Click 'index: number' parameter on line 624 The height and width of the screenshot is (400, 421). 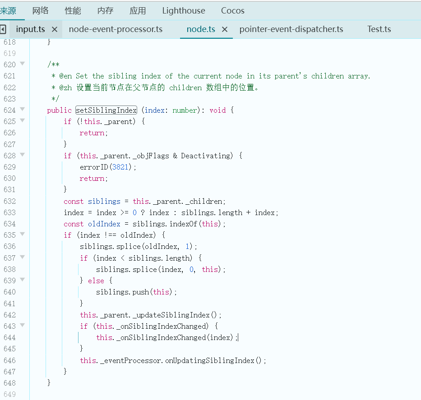coord(171,110)
